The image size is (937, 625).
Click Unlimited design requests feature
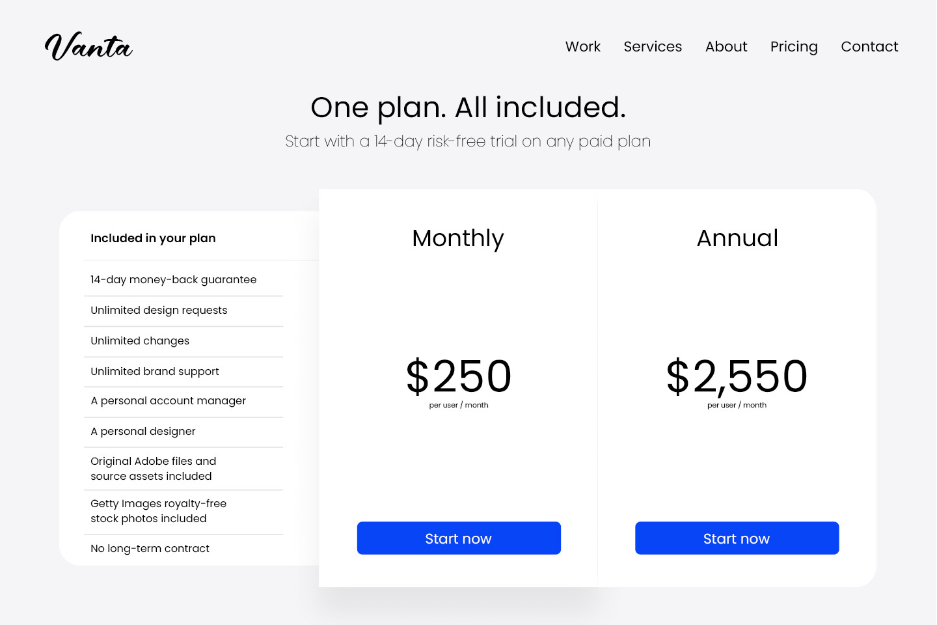[x=159, y=310]
